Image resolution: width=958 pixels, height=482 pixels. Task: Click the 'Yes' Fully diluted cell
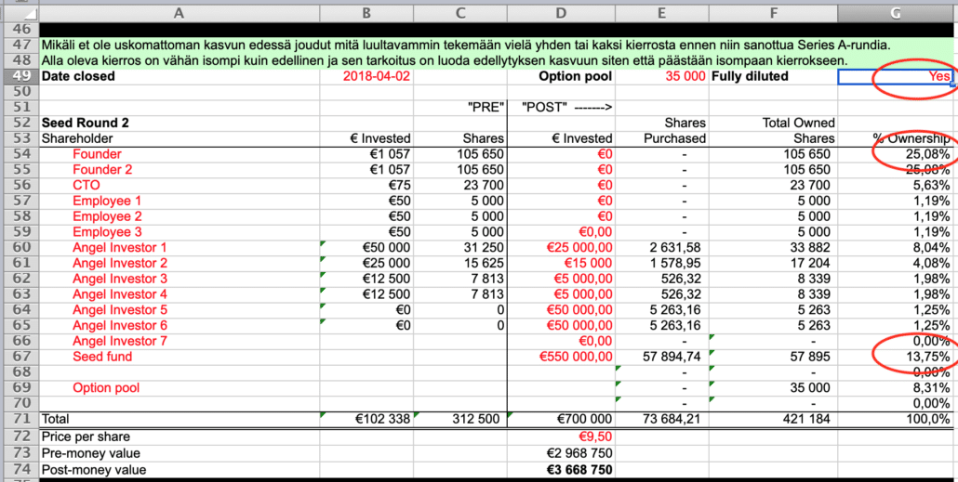tap(896, 76)
